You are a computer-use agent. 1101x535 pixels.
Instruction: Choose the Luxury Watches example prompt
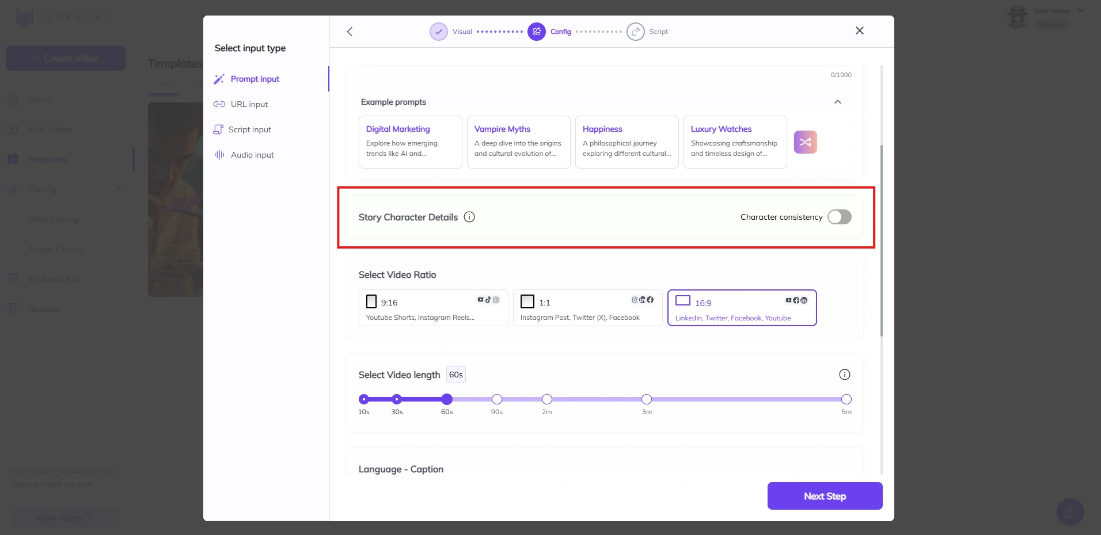pos(735,142)
